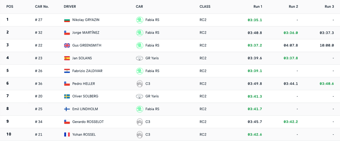Click Heller's Run 3 time 03:40.6
This screenshot has height=141, width=340.
coord(327,84)
